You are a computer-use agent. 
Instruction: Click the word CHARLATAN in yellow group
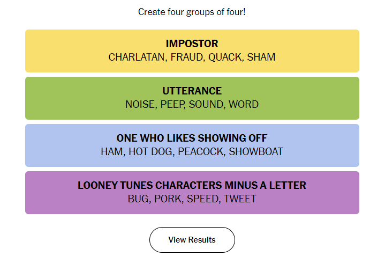[137, 57]
